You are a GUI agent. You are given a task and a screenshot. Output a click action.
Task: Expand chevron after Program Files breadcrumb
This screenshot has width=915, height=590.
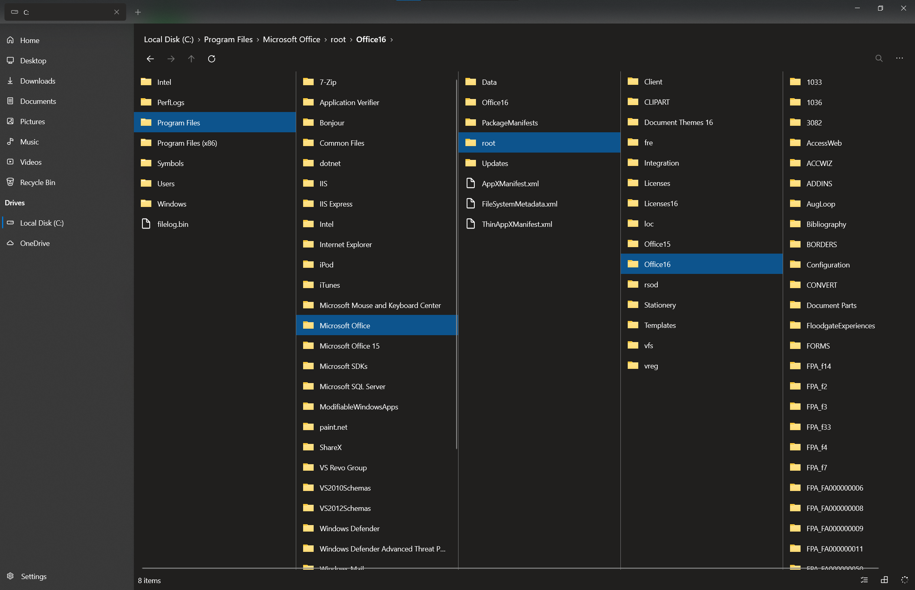point(258,40)
